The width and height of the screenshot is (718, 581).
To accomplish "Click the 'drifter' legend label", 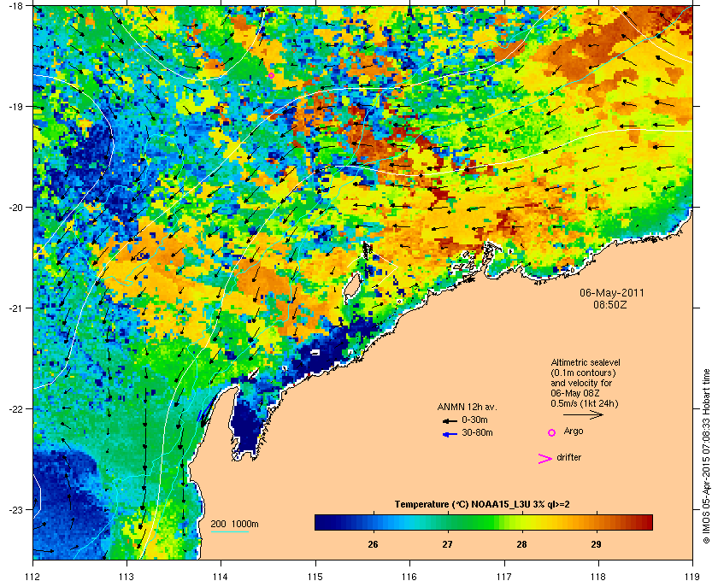I will click(x=569, y=457).
